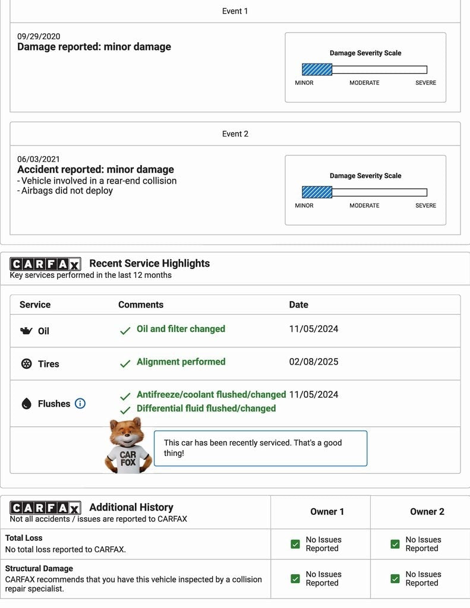Click the Antifreeze/coolant flushed/changed text

[211, 394]
